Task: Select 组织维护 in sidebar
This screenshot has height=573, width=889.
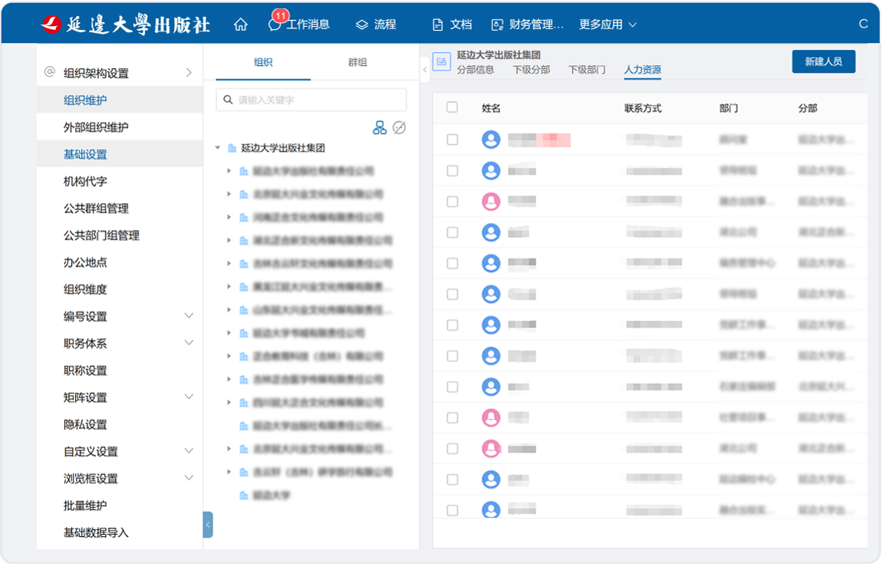Action: [x=120, y=100]
